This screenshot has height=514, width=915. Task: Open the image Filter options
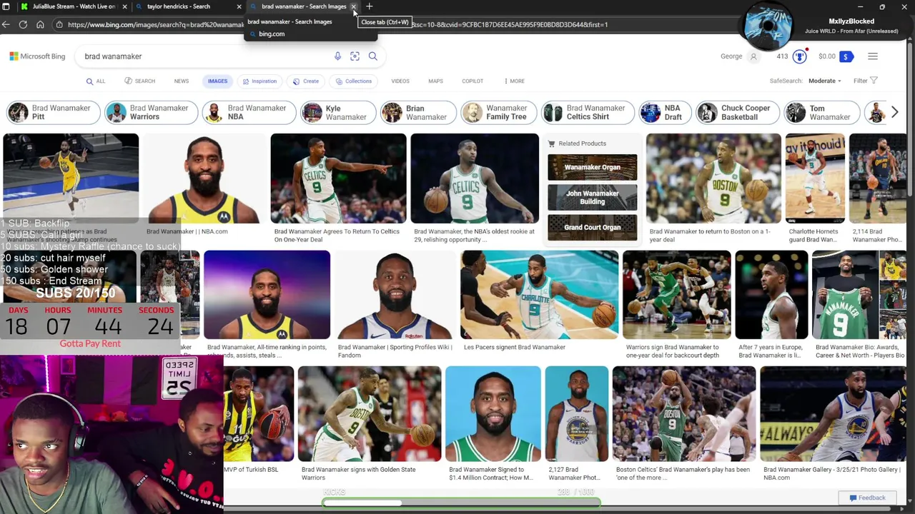pos(865,81)
